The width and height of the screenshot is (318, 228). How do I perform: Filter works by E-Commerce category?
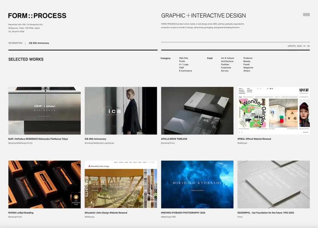pyautogui.click(x=185, y=71)
